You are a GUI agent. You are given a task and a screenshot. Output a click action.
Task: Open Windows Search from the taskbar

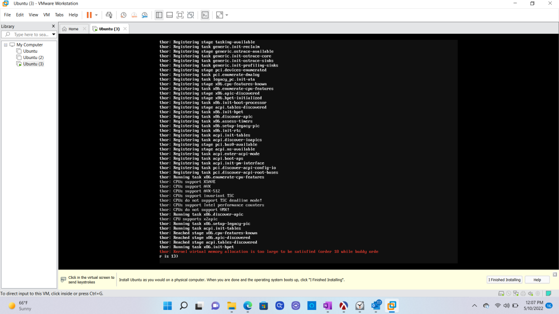[x=184, y=306]
